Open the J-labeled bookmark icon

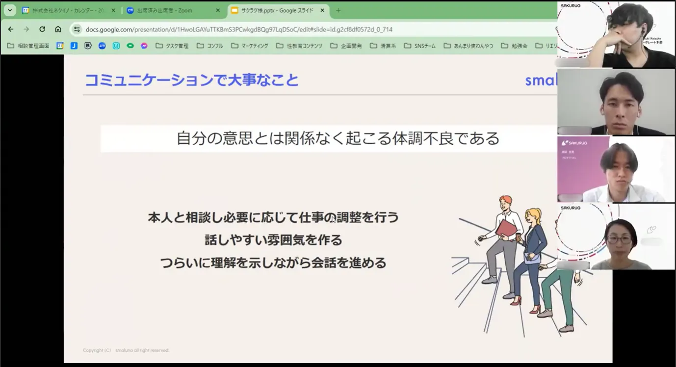tap(74, 45)
